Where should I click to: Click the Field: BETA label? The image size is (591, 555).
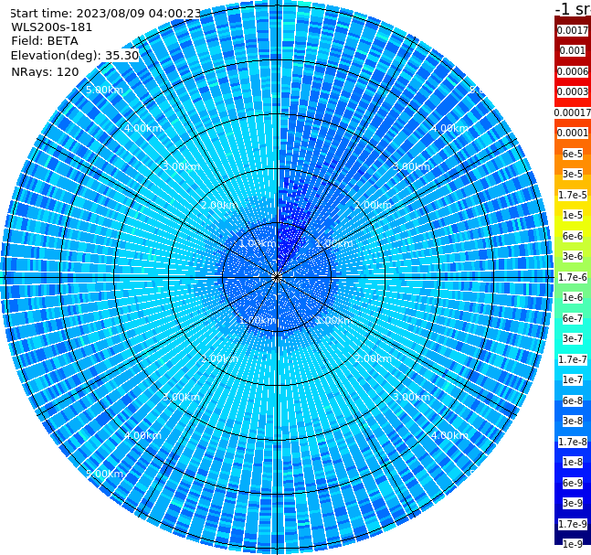tap(45, 41)
